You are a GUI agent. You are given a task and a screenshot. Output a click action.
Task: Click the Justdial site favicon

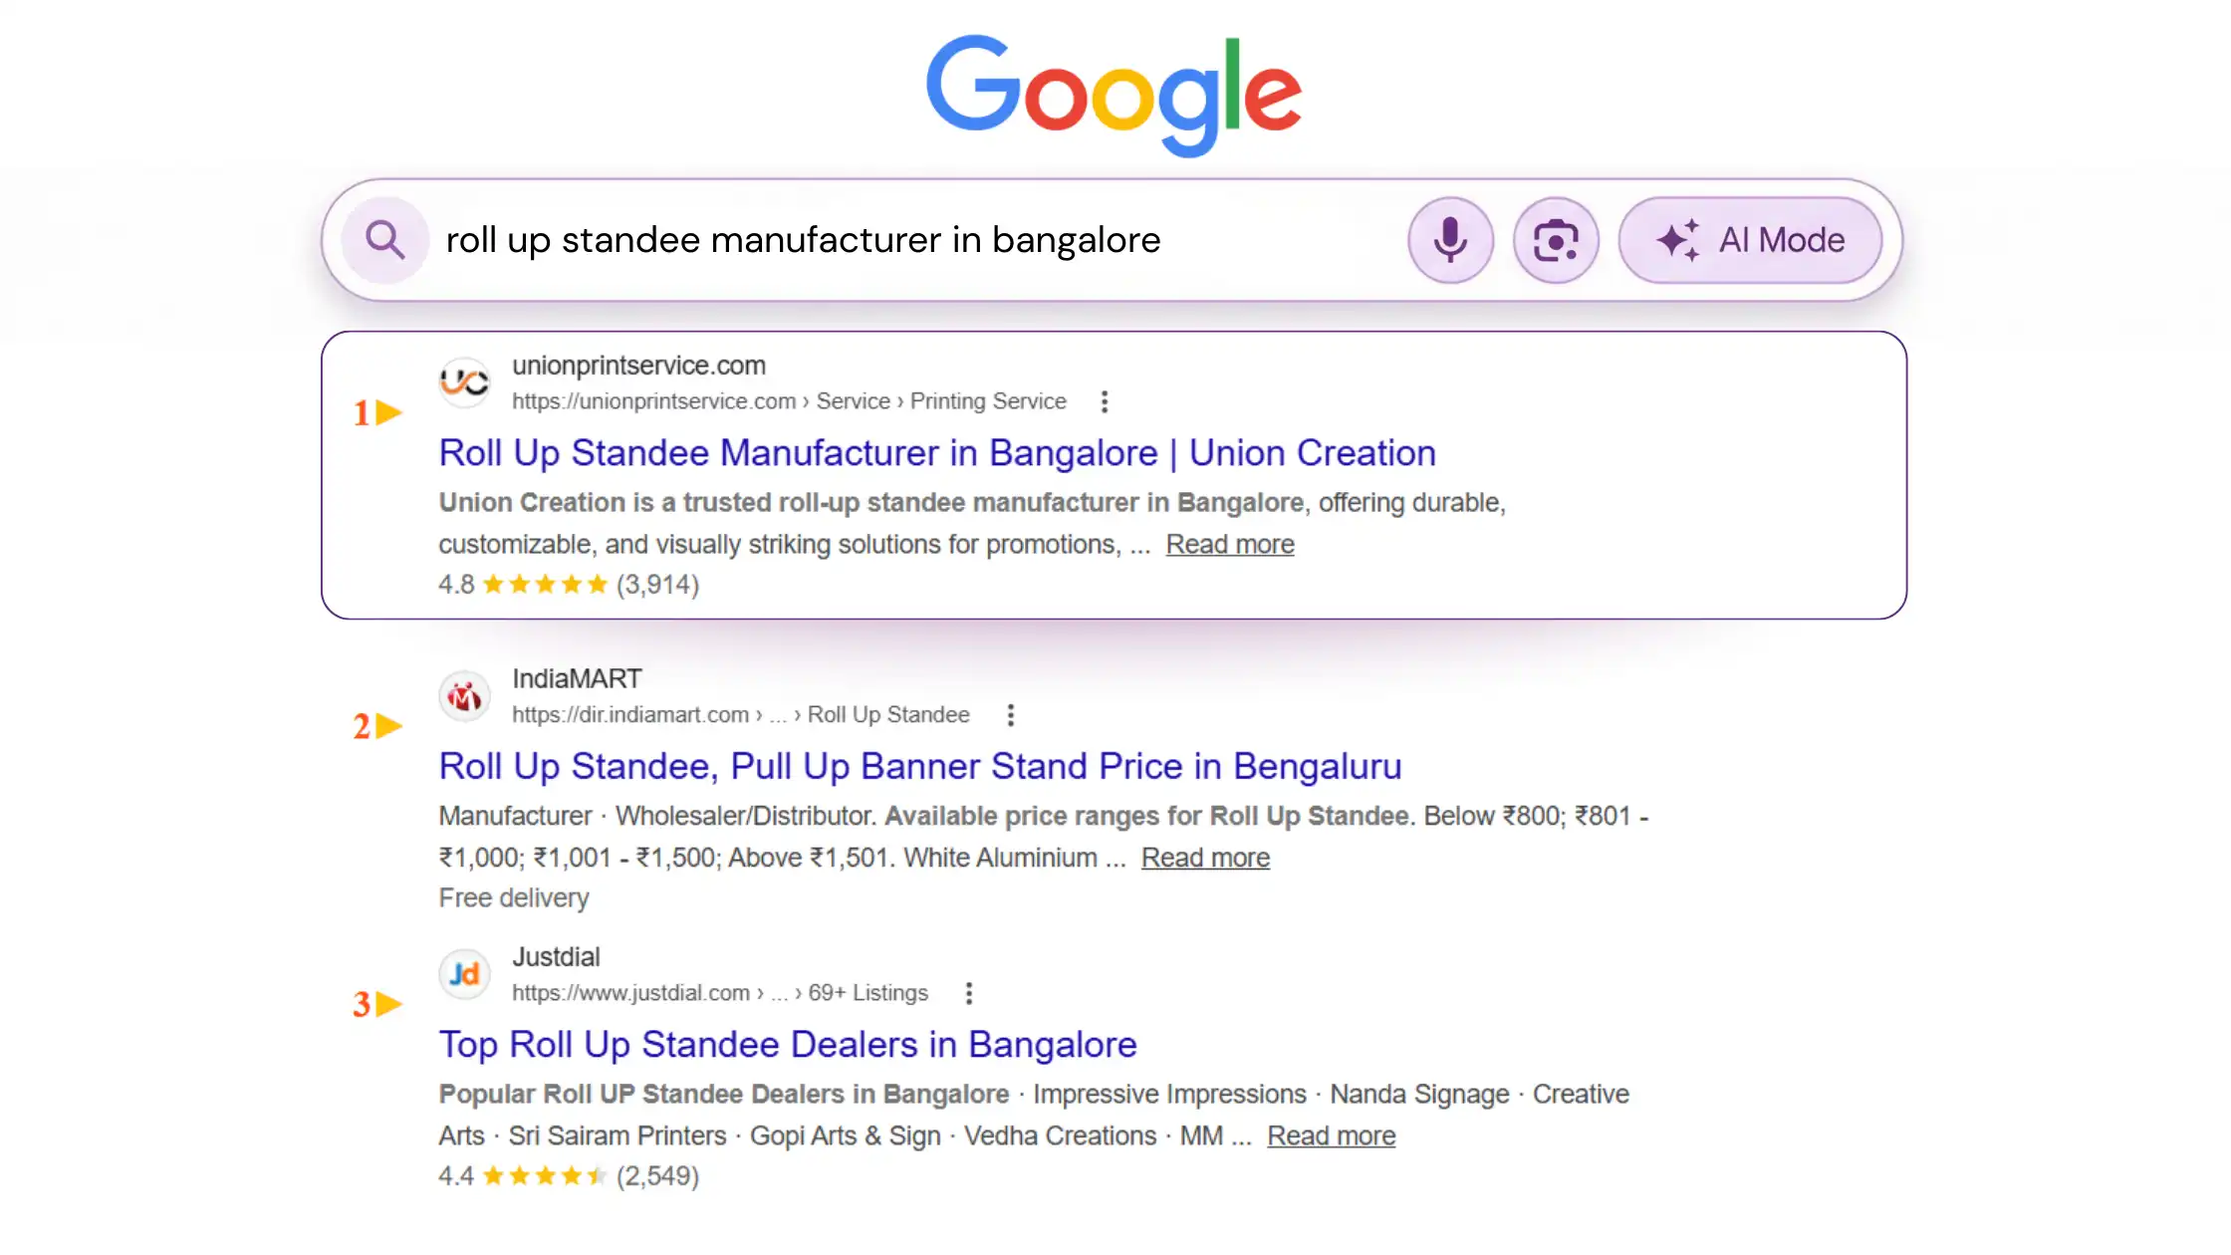coord(464,973)
